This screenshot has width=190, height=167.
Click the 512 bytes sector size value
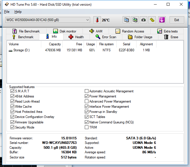pyautogui.click(x=69, y=157)
